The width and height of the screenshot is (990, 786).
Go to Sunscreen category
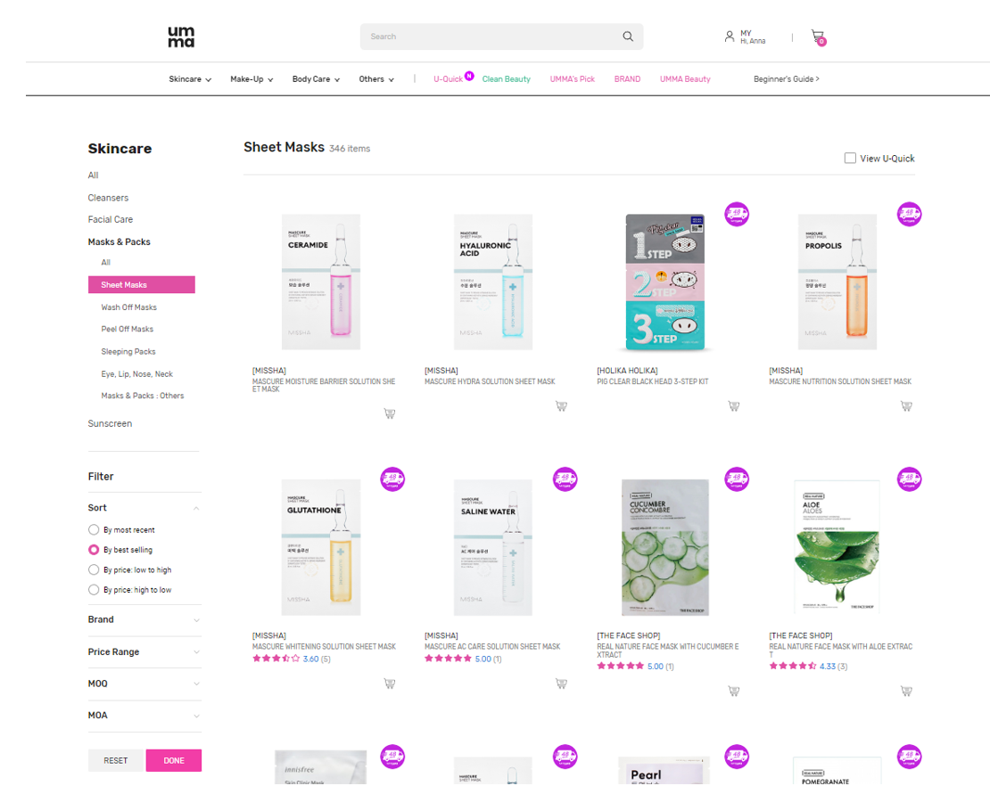coord(110,424)
